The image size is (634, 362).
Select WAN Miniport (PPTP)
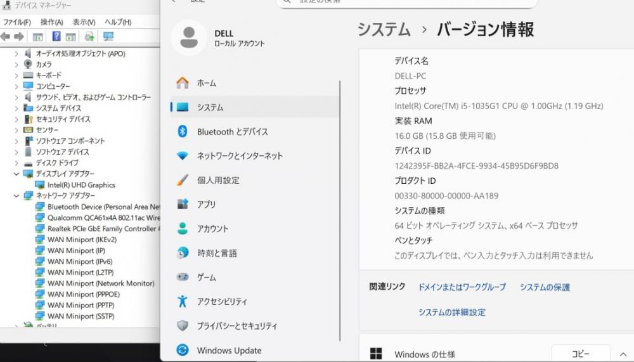click(81, 305)
